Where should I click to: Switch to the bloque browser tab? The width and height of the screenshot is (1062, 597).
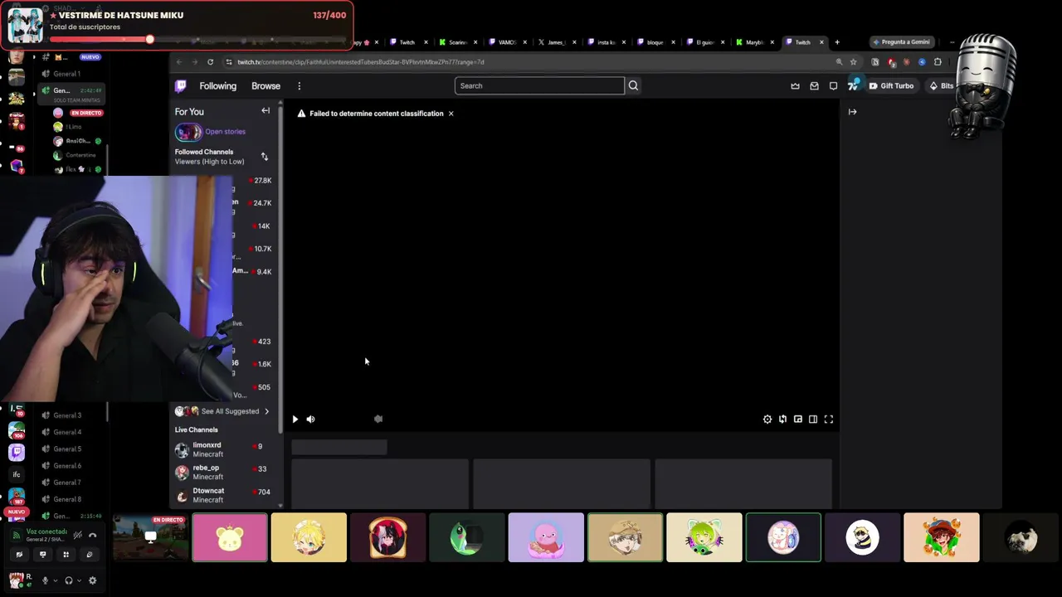tap(655, 42)
